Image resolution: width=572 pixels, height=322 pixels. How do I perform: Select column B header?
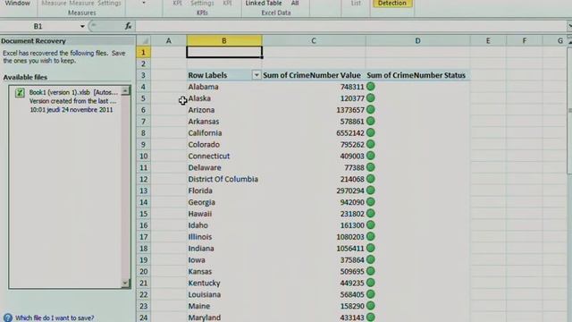224,40
